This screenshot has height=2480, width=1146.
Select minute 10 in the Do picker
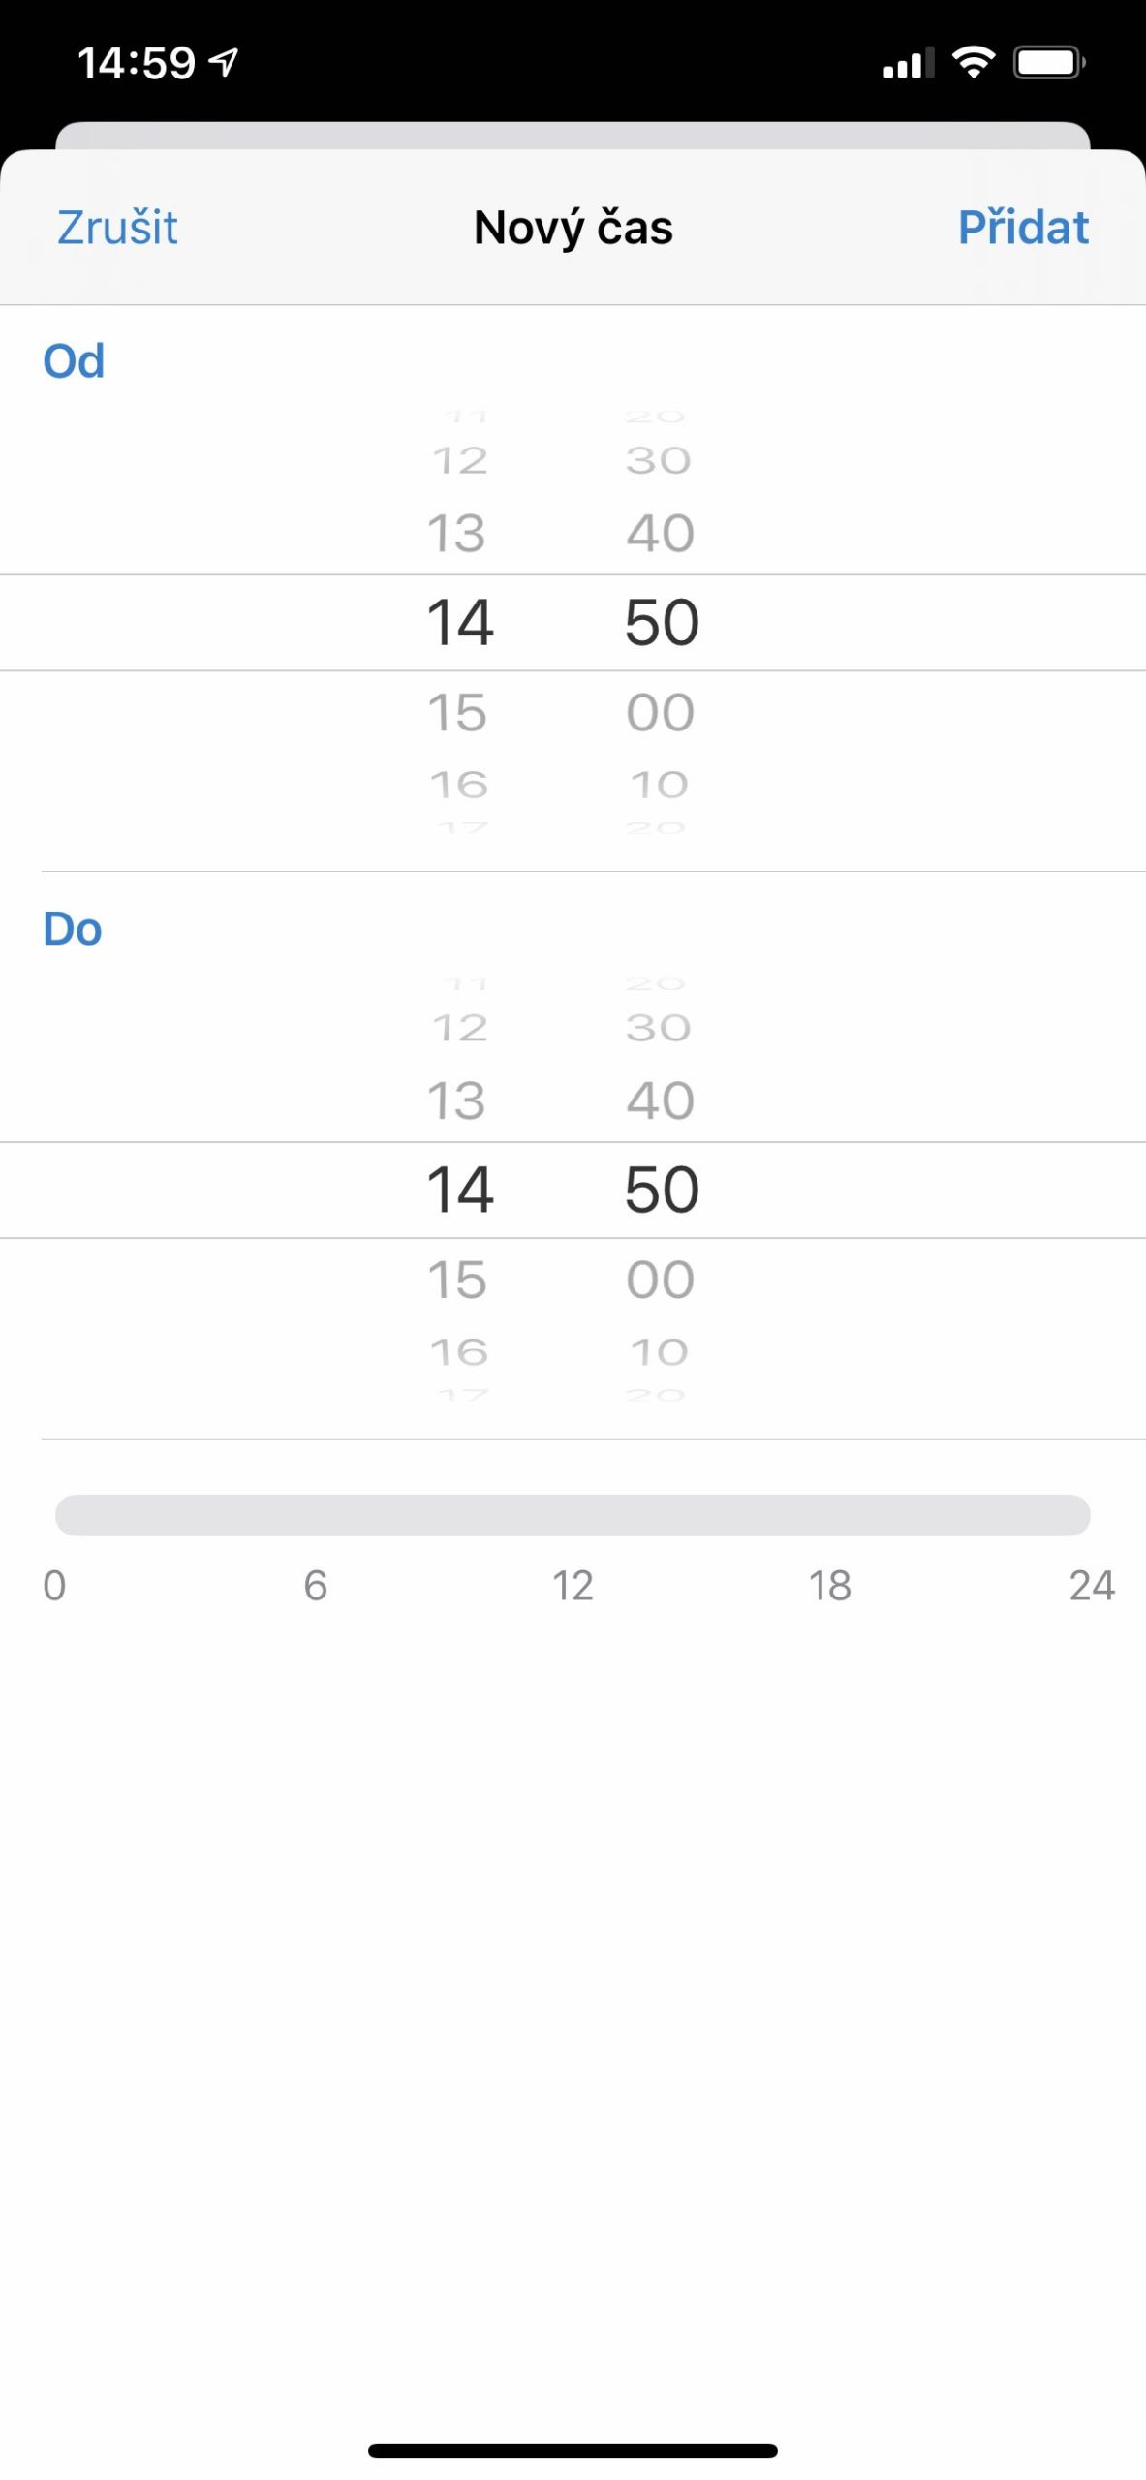[660, 1351]
